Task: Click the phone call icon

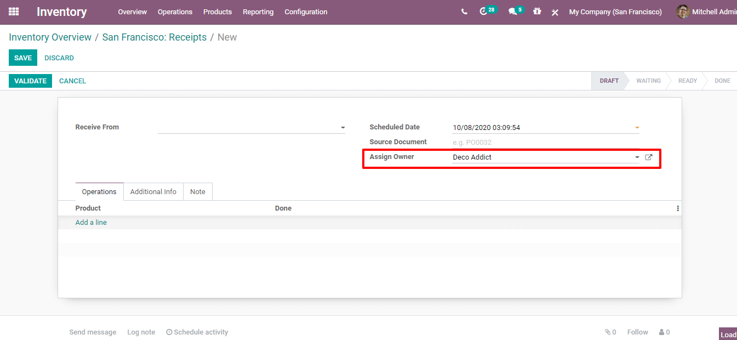Action: pos(464,12)
